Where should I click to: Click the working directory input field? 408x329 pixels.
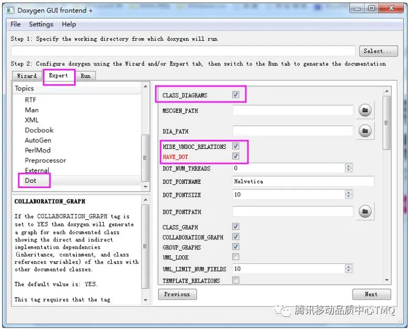click(x=183, y=51)
